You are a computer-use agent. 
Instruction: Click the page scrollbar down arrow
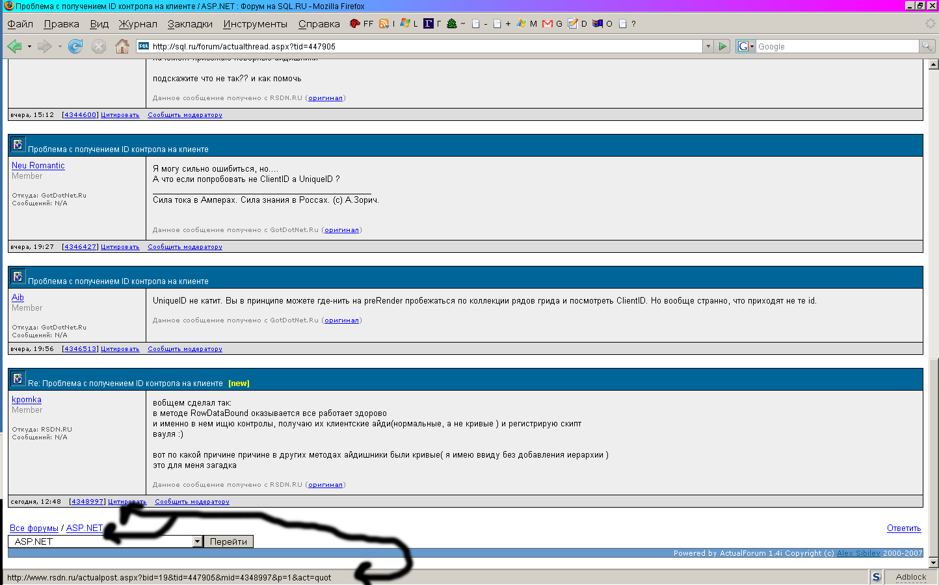(933, 563)
